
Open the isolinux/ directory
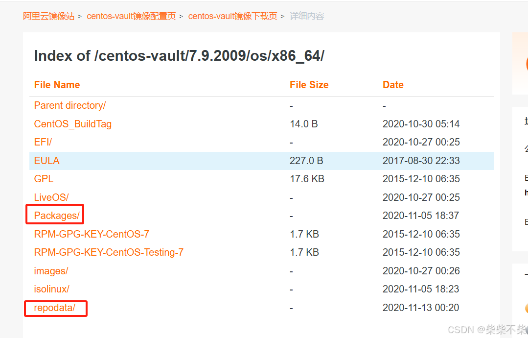click(x=51, y=289)
